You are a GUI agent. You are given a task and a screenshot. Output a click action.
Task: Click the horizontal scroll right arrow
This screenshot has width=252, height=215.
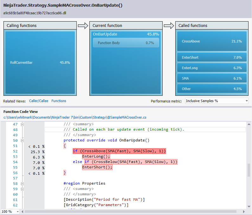(x=244, y=212)
